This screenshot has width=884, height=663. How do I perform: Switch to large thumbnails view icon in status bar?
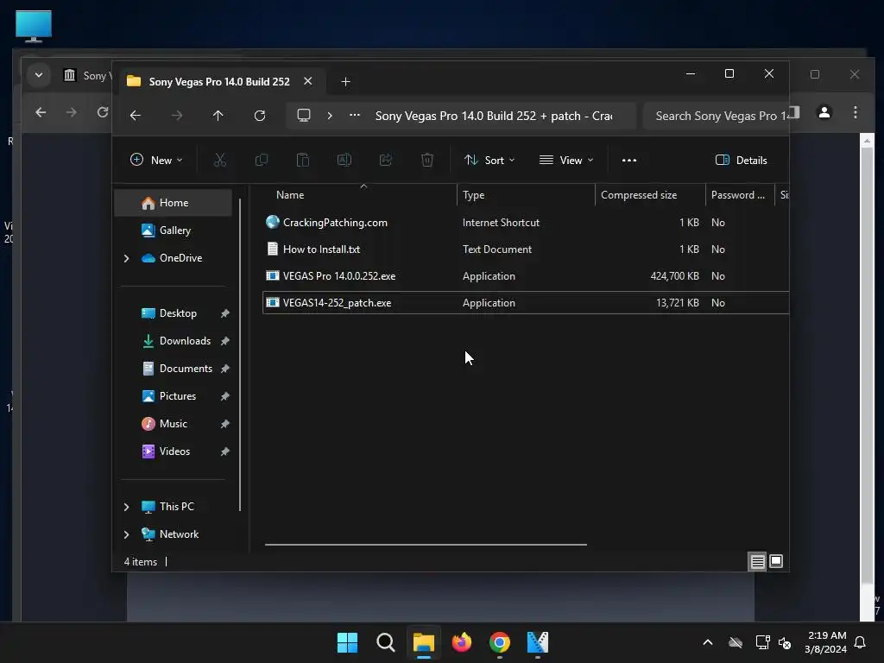click(776, 561)
